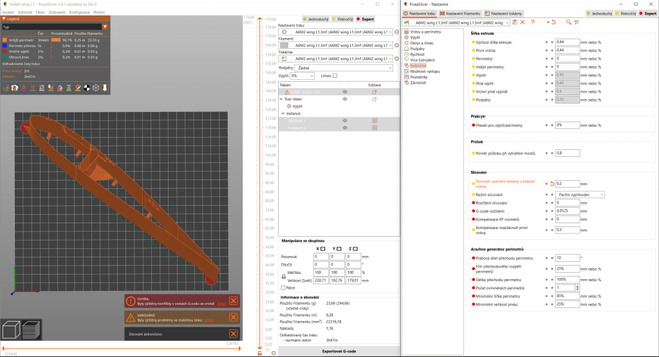This screenshot has height=357, width=659.
Task: Select Rychlost in settings sidebar
Action: pos(419,53)
